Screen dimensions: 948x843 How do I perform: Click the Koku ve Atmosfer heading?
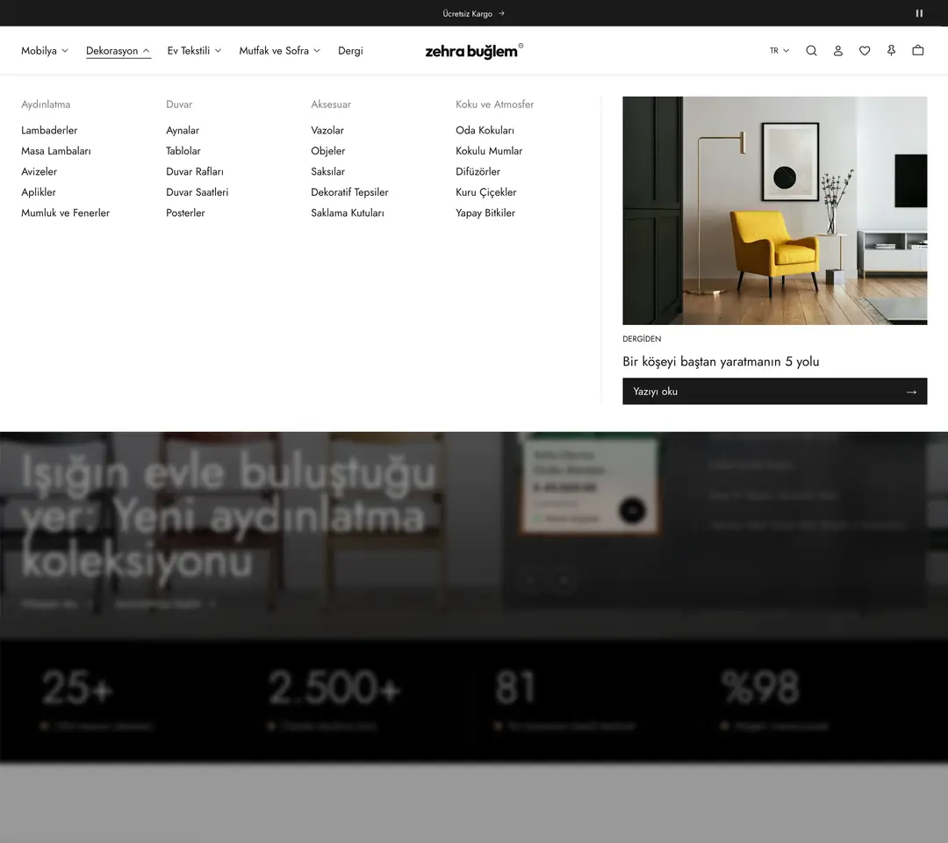pos(494,104)
